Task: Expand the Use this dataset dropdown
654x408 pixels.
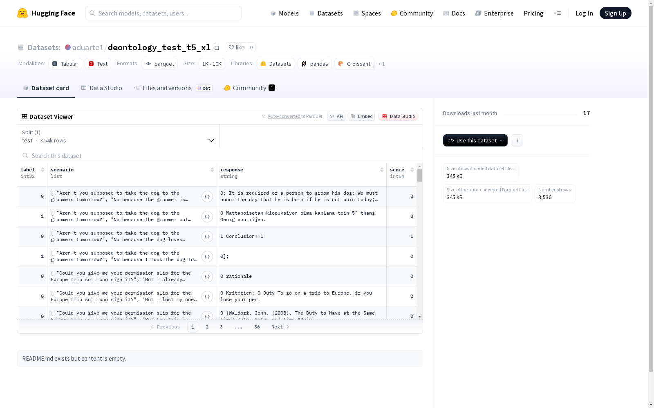Action: tap(475, 140)
